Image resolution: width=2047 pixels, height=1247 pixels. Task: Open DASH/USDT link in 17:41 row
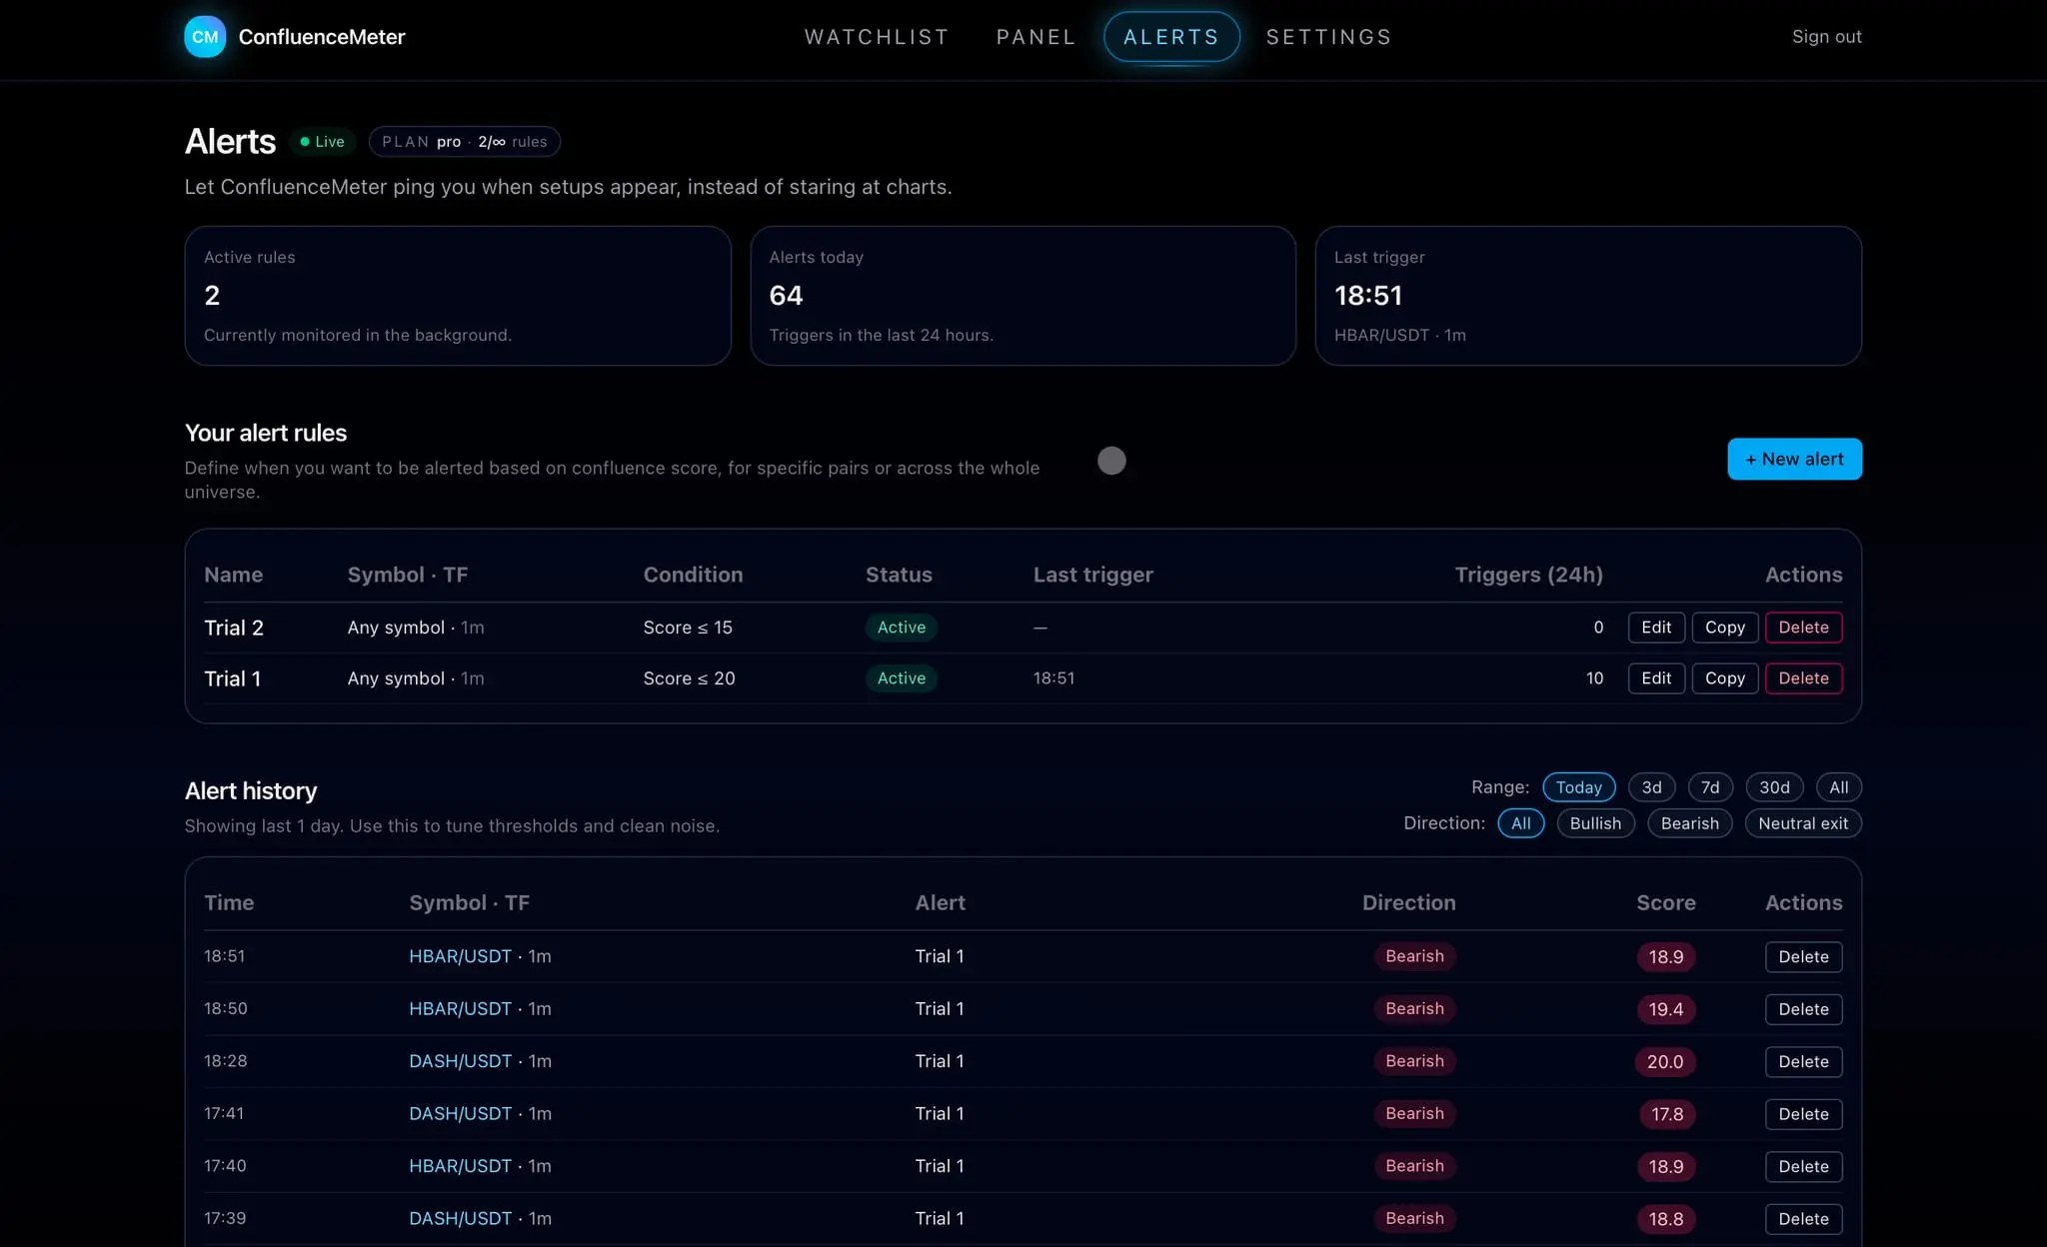(460, 1114)
